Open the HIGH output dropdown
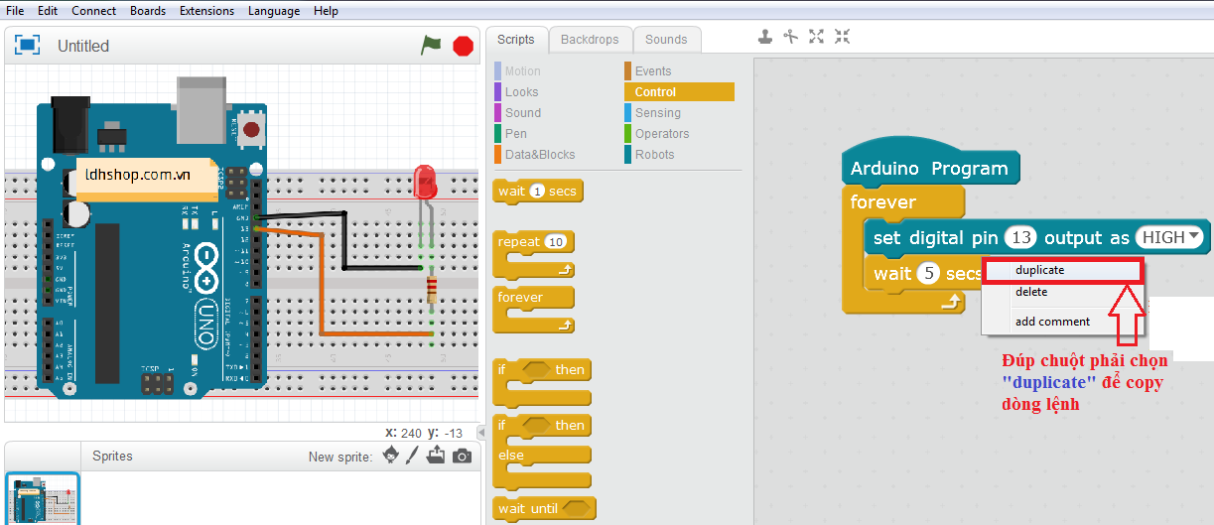 tap(1171, 237)
